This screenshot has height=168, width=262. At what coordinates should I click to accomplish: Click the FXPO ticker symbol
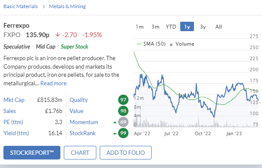pos(12,35)
